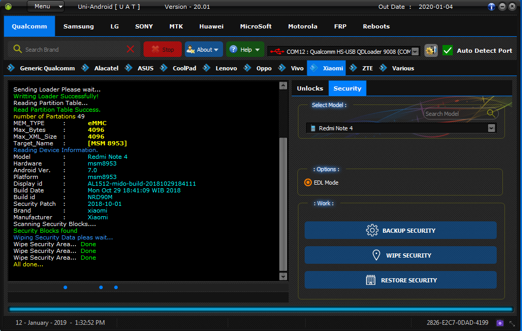Open the About dropdown button
This screenshot has width=522, height=331.
204,49
